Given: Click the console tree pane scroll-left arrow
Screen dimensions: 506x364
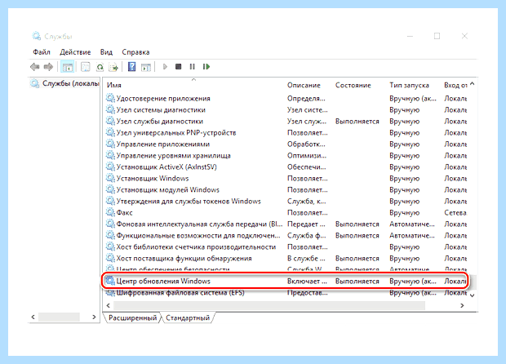Looking at the screenshot, I should pos(33,317).
